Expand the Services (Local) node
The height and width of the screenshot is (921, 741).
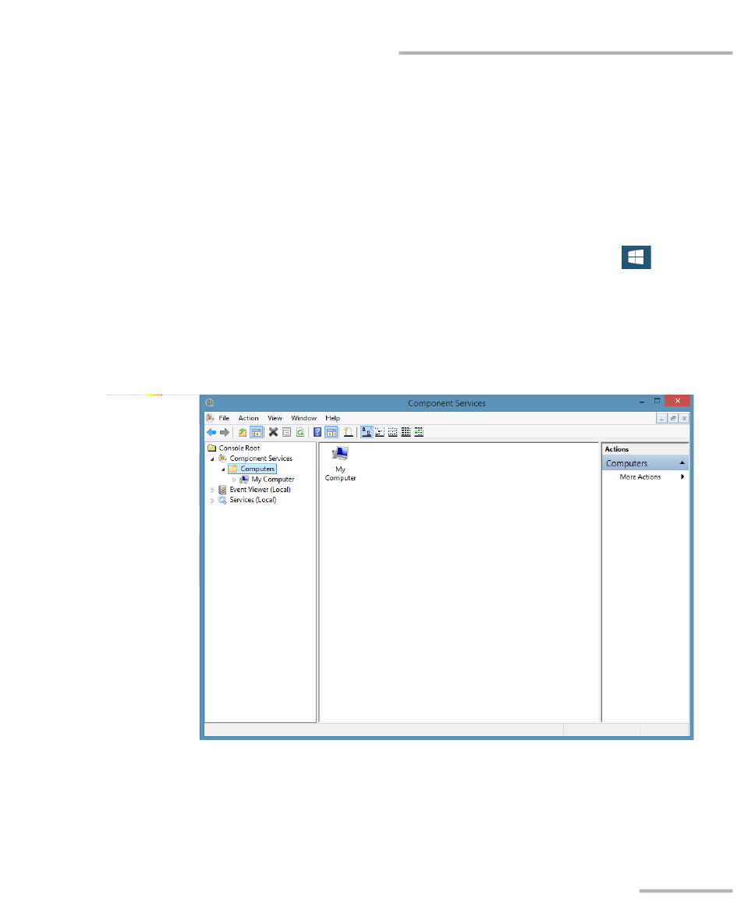(x=212, y=501)
